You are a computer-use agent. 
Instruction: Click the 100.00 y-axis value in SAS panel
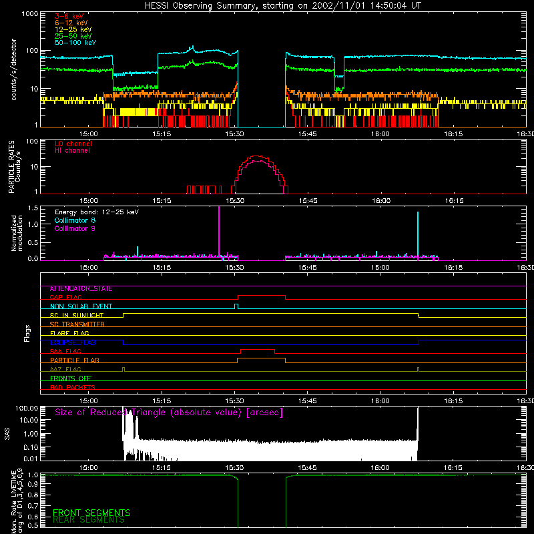click(27, 409)
